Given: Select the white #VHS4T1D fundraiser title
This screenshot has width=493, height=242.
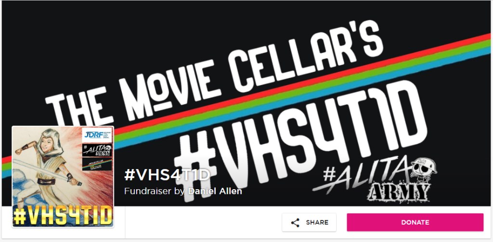Looking at the screenshot, I should point(167,175).
